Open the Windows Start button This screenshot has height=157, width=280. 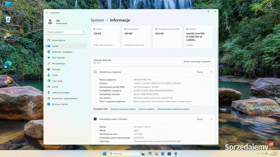105,154
